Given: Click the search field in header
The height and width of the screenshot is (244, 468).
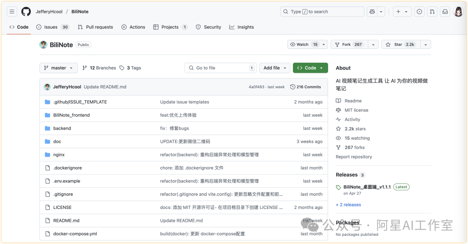Looking at the screenshot, I should coord(322,12).
